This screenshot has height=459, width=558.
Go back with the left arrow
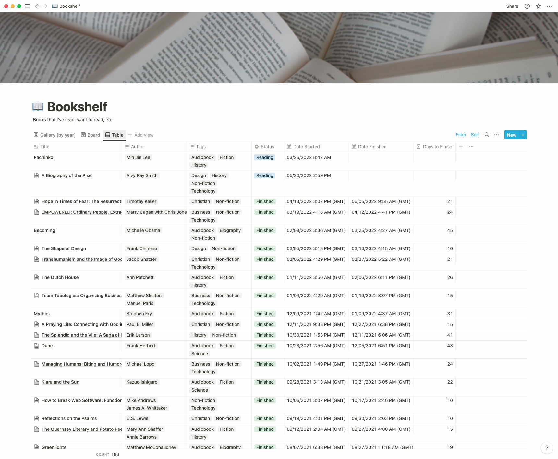point(37,6)
